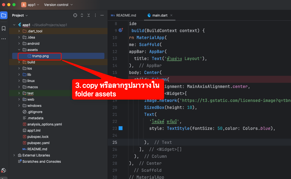Expand External Libraries node
This screenshot has height=179, width=291.
tap(14, 155)
